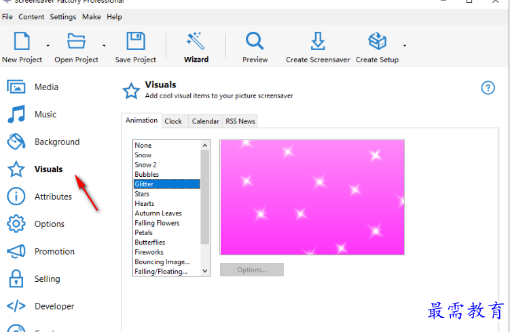
Task: Expand the Create Setup dropdown arrow
Action: coord(405,46)
